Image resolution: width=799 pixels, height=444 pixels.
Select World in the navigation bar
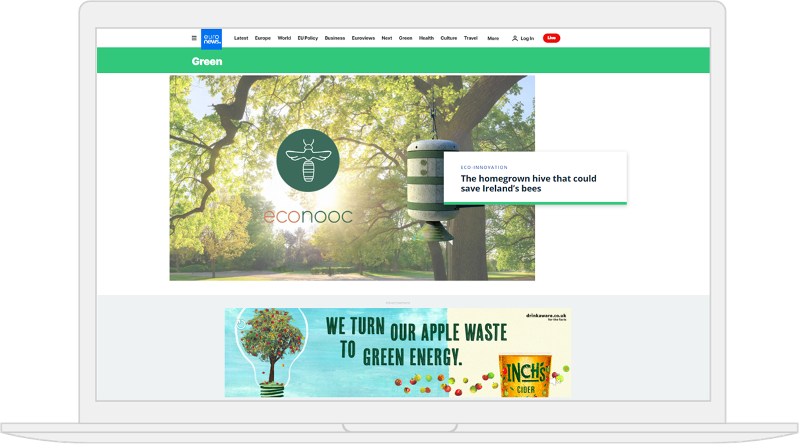click(x=284, y=38)
